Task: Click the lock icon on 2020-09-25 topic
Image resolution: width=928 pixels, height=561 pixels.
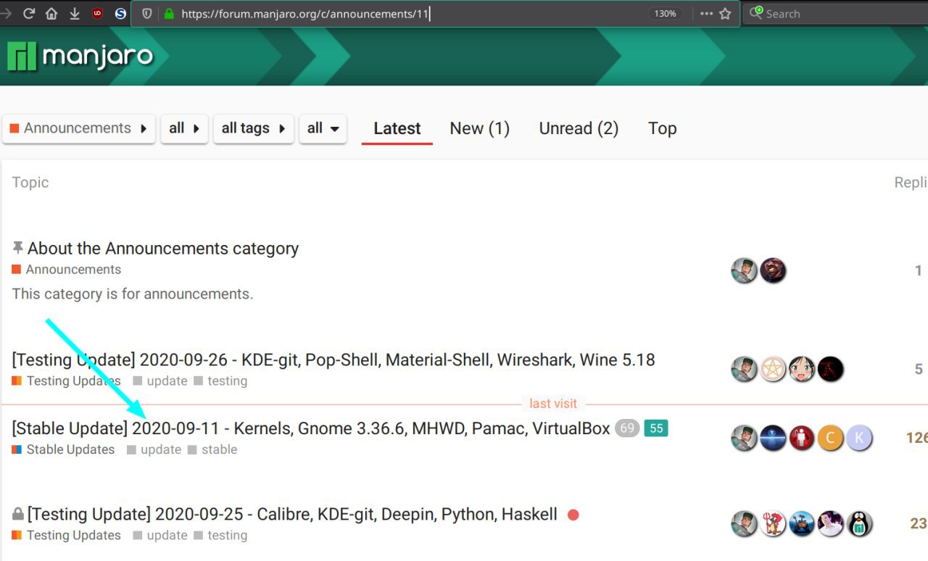Action: tap(18, 514)
